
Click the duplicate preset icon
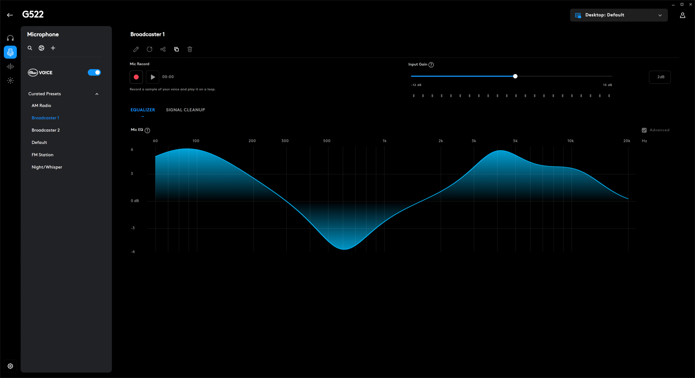pyautogui.click(x=176, y=49)
